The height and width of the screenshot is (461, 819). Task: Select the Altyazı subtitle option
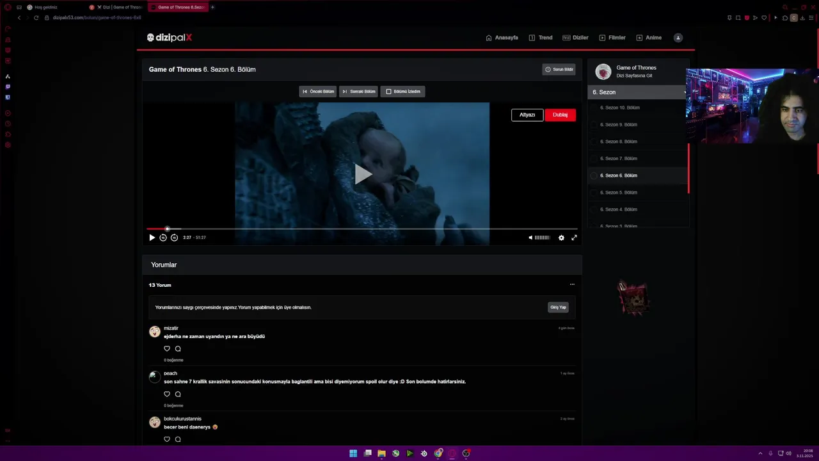coord(527,115)
